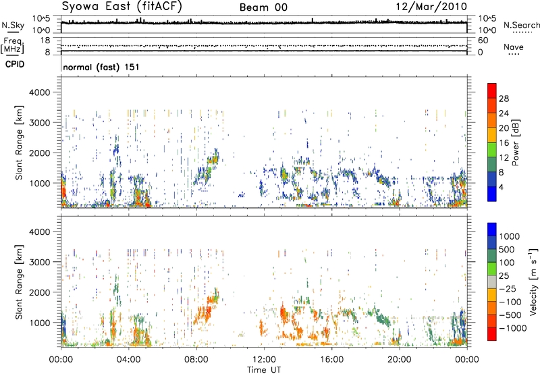Click the '-500' velocity colorbar label
The image size is (540, 374).
coord(510,315)
